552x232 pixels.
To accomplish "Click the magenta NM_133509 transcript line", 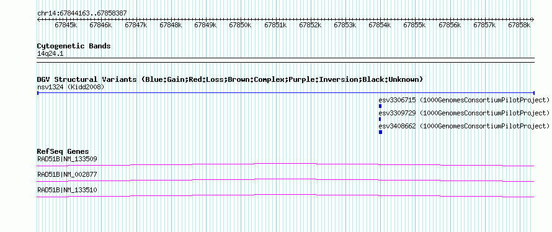I will (285, 165).
